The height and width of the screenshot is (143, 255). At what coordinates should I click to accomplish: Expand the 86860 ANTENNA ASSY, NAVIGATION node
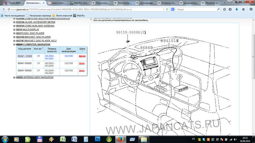(x=14, y=77)
